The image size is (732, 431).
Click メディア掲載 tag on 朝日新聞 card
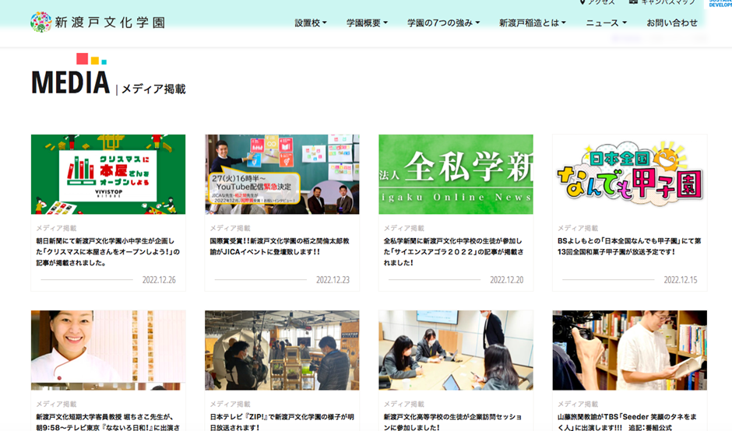click(x=56, y=228)
